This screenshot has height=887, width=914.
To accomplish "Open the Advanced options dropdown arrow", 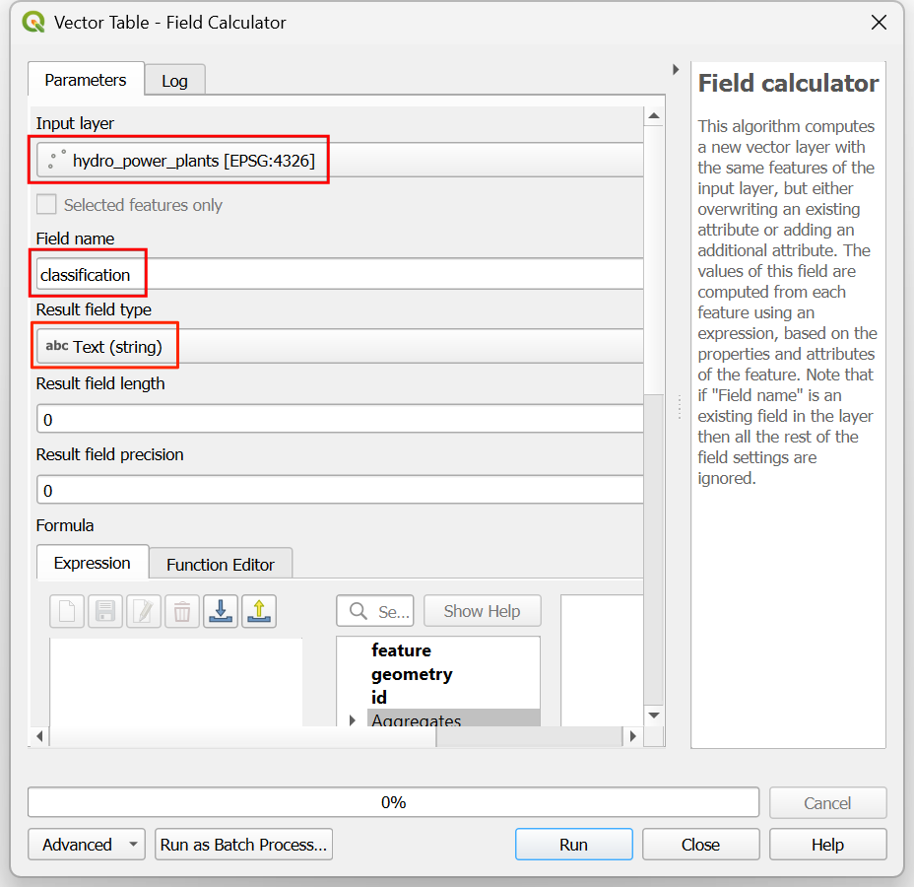I will [x=134, y=844].
